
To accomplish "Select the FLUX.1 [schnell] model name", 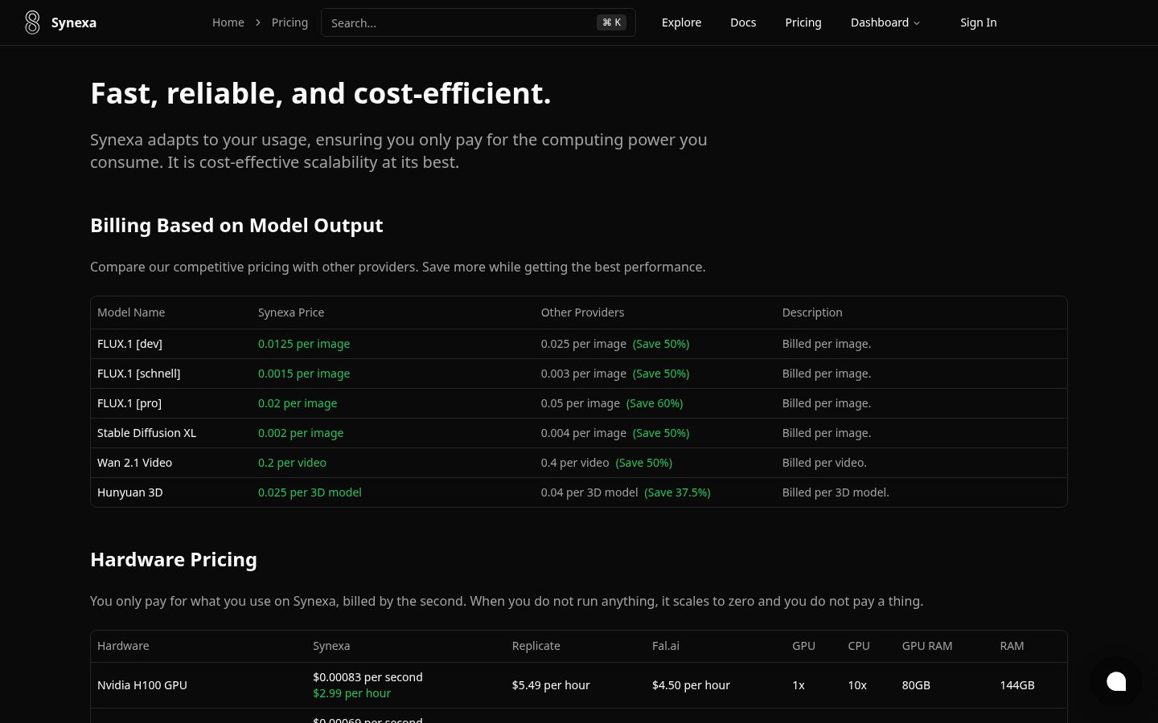I will point(139,374).
